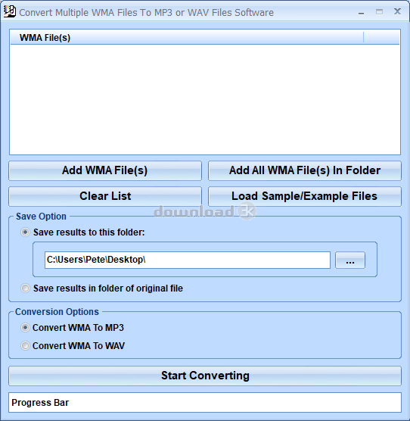Open folder browse dialog with ellipsis button

coord(350,260)
